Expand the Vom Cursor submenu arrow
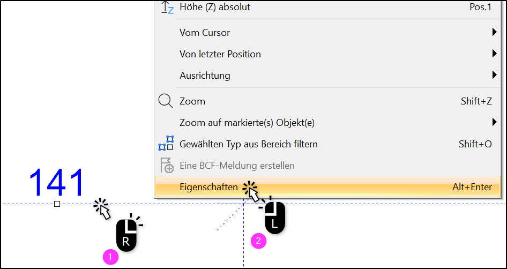The height and width of the screenshot is (269, 507). [494, 32]
